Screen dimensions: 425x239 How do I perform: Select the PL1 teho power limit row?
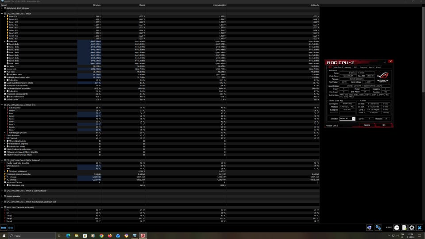pyautogui.click(x=160, y=177)
